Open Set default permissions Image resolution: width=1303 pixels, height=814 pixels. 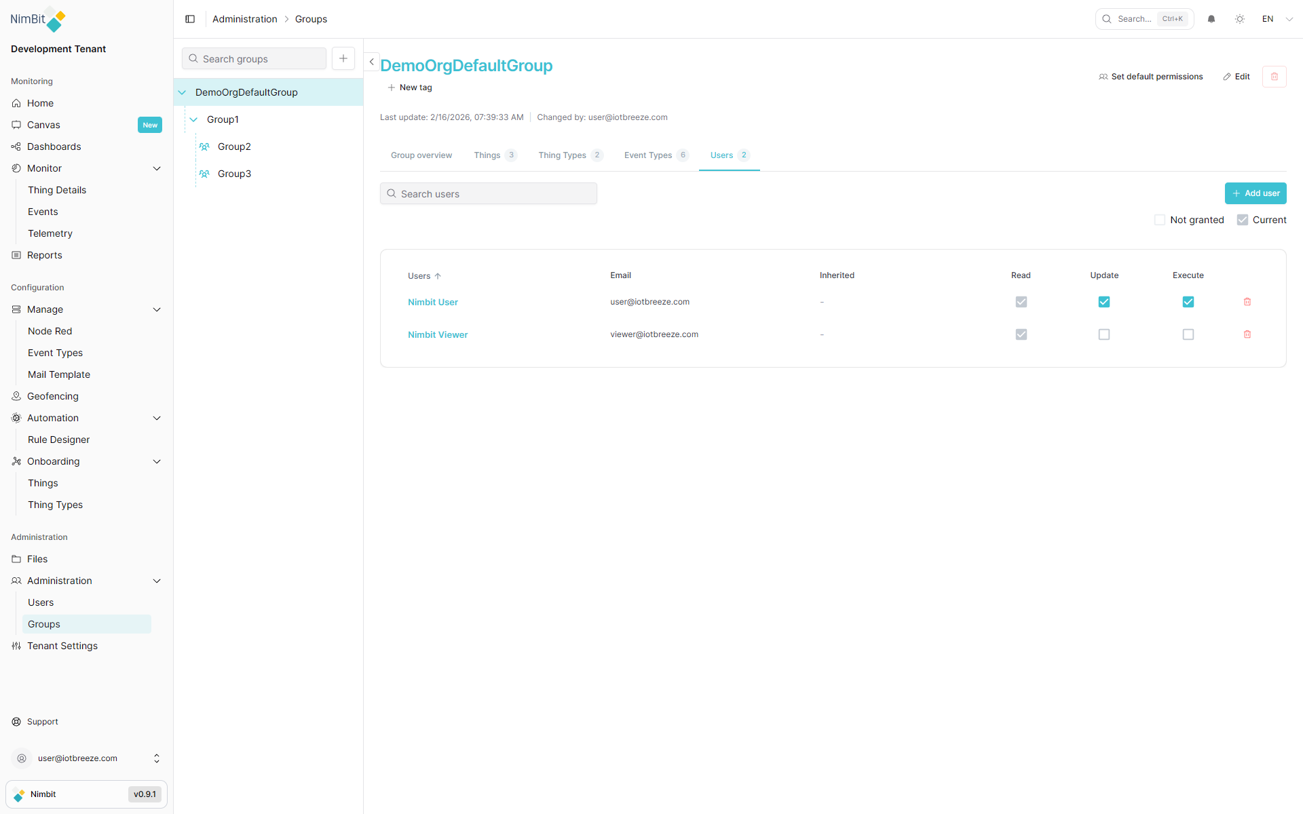(1150, 77)
